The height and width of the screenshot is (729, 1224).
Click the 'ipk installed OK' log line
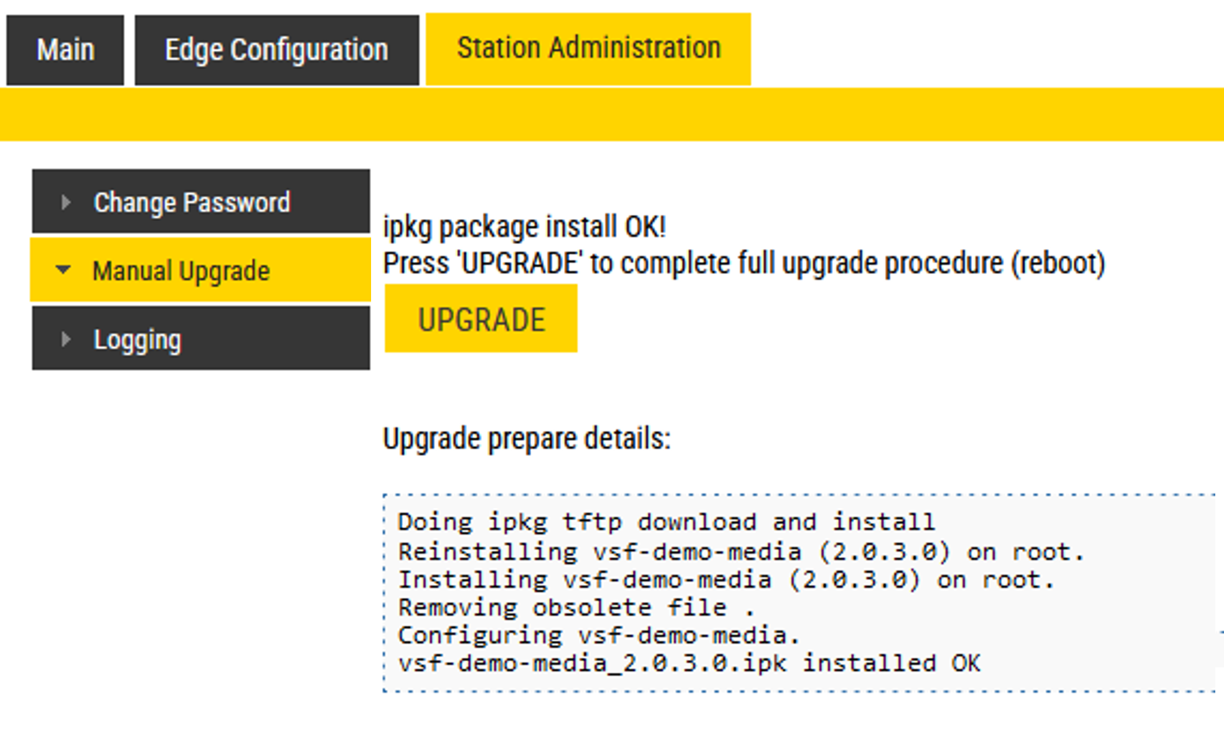click(689, 663)
